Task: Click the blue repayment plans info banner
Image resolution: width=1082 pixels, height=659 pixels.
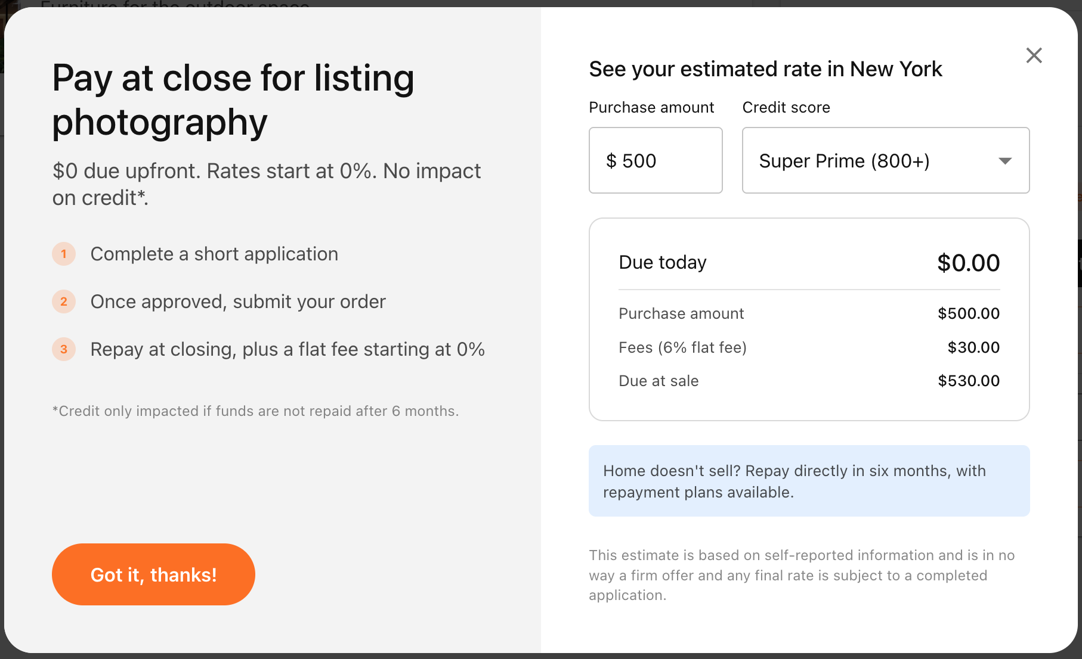Action: pos(809,481)
